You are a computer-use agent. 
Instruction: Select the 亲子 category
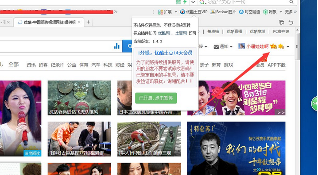coord(204,65)
